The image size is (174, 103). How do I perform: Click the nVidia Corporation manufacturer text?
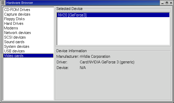95,56
